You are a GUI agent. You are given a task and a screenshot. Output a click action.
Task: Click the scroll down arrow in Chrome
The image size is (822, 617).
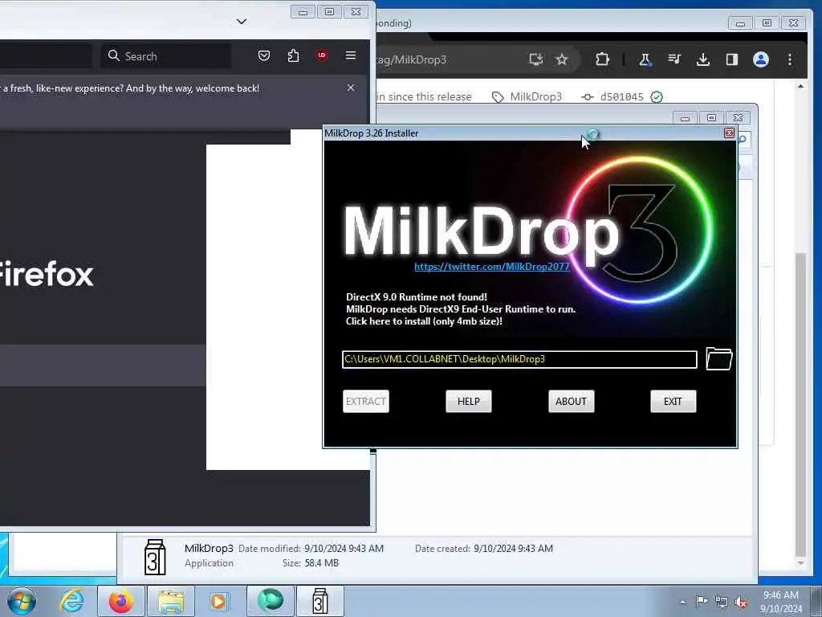[800, 562]
